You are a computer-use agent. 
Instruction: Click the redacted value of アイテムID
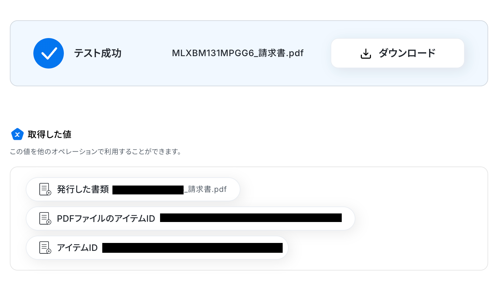(192, 248)
